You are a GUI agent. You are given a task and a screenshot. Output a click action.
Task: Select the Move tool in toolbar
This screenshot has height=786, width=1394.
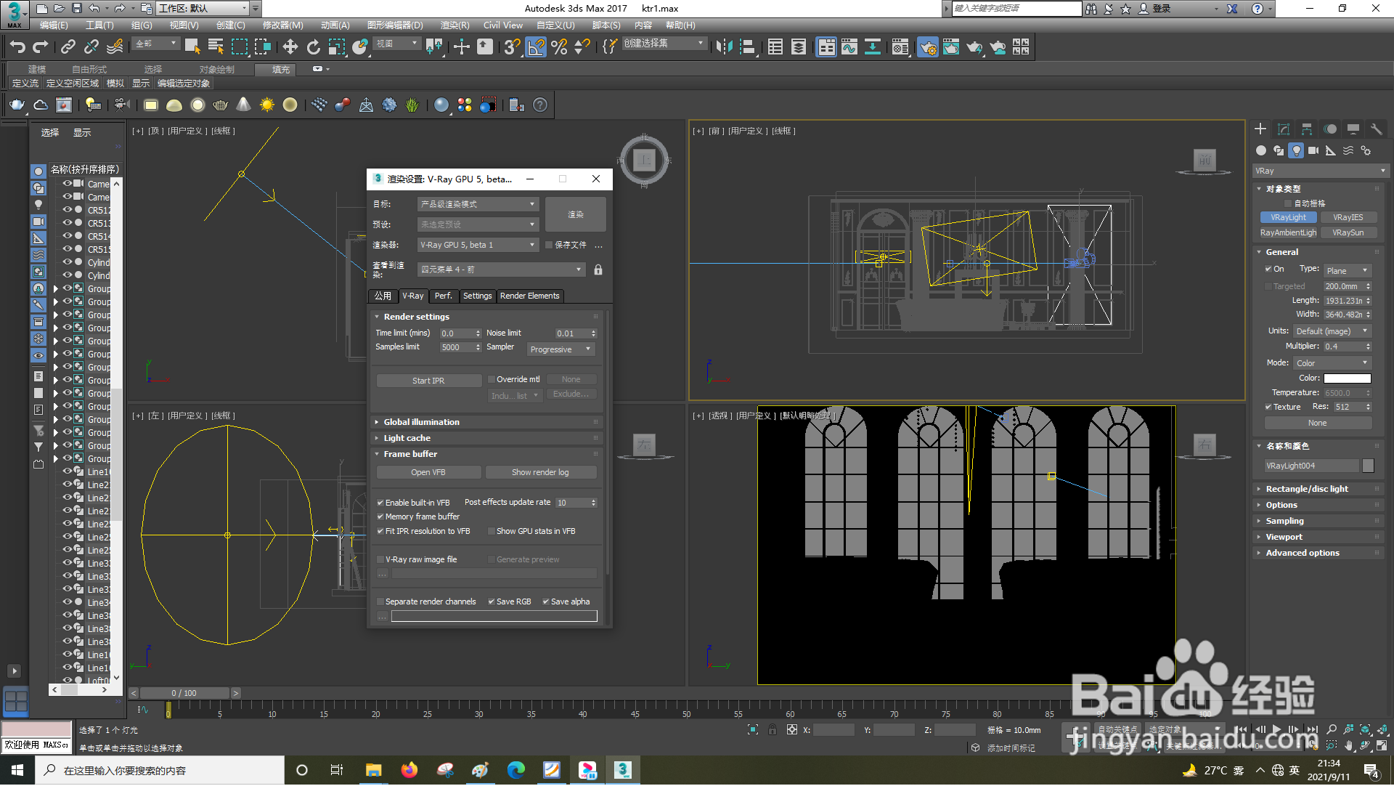290,47
